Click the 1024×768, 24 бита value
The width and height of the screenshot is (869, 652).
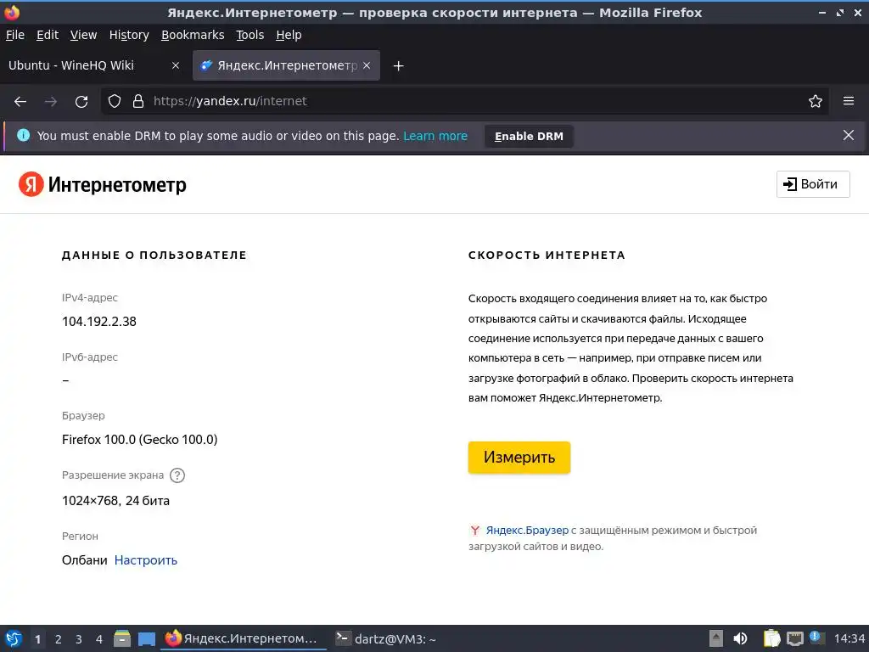tap(115, 501)
